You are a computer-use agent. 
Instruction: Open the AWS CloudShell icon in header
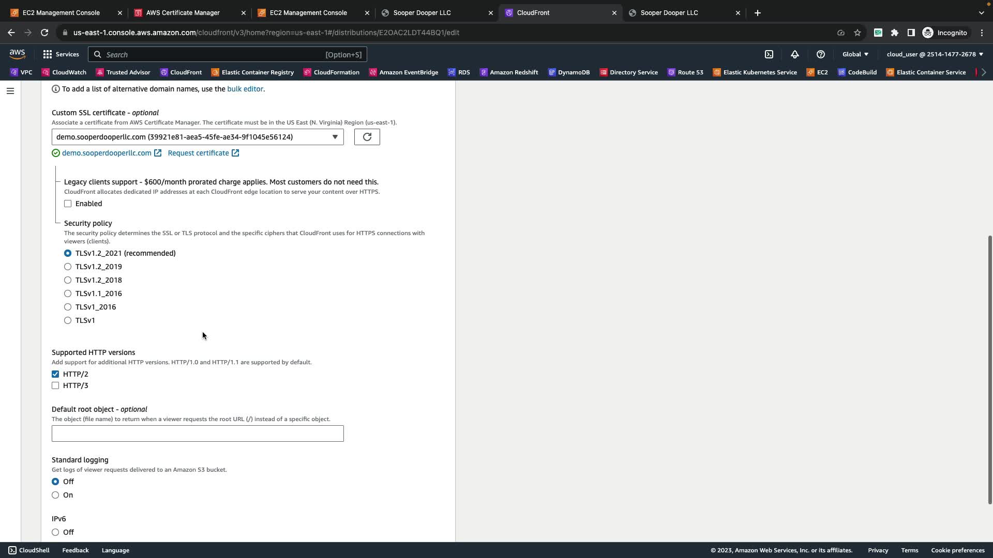769,54
